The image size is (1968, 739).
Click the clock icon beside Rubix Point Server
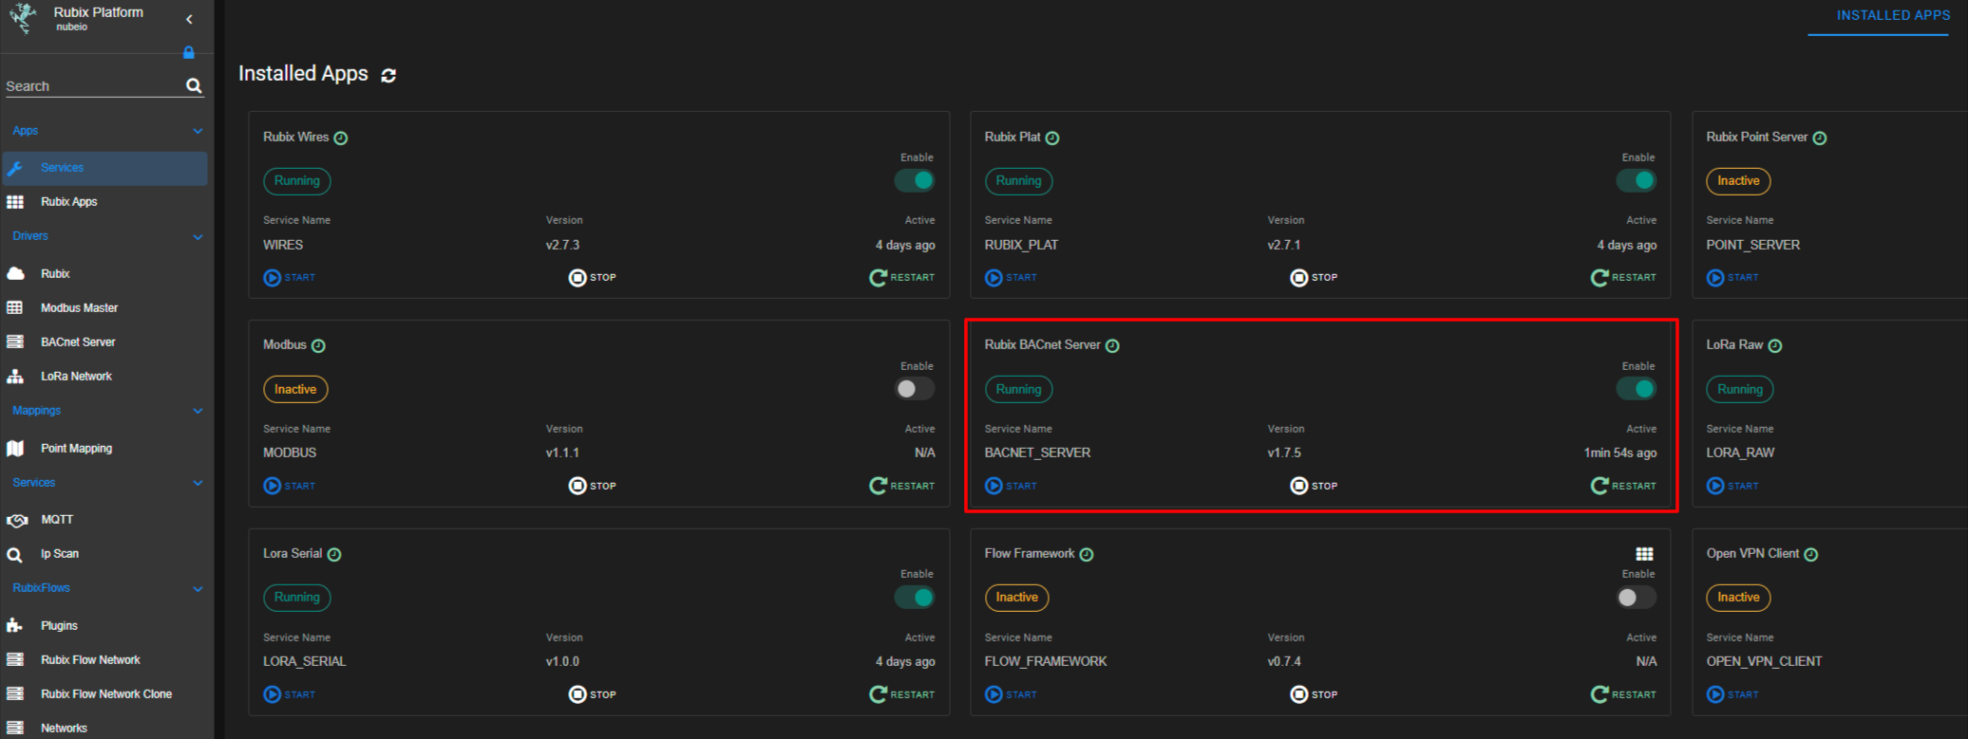click(1820, 138)
